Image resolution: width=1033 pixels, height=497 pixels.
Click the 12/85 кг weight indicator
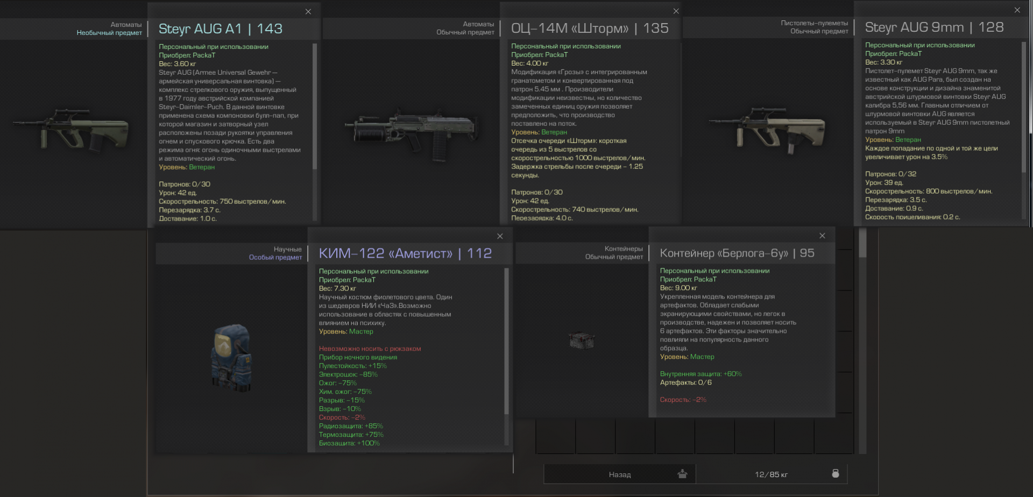(x=771, y=474)
